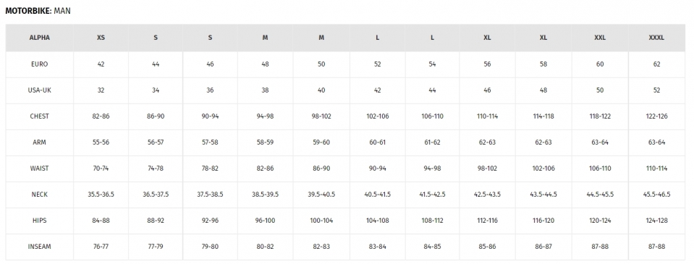Screen dimensions: 694x264
Task: Click the EURO size 62 cell
Action: [656, 64]
